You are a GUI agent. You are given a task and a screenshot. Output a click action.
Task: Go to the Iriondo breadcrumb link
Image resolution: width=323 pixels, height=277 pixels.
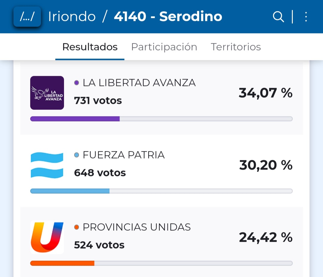pos(72,17)
